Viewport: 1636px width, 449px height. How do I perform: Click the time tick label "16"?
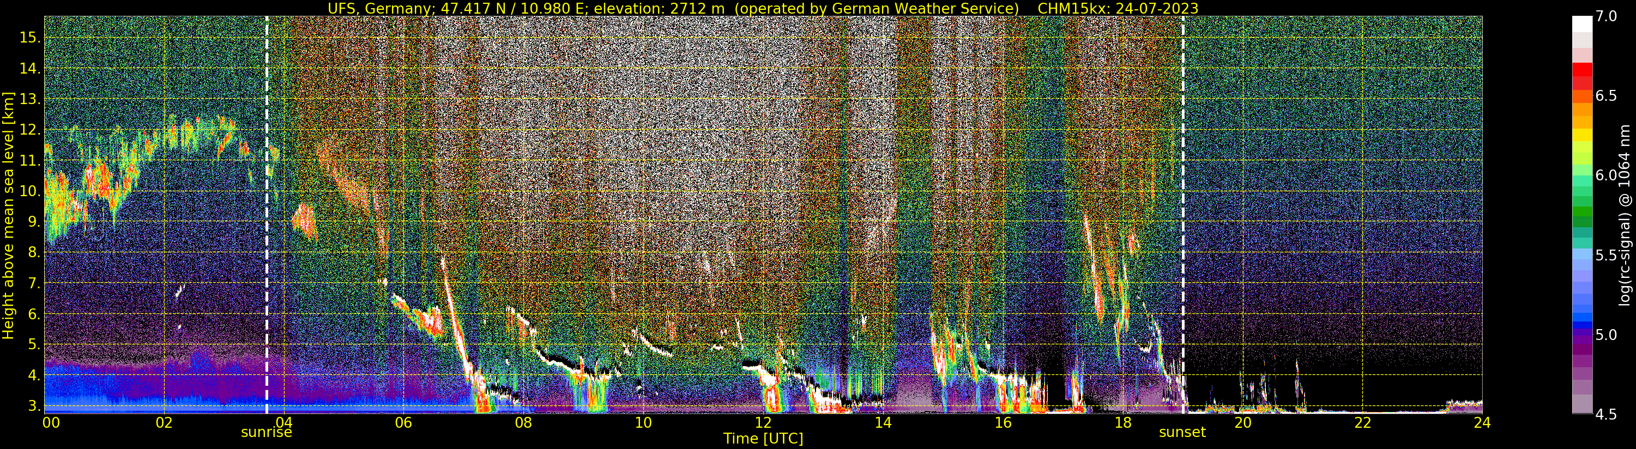pos(1003,422)
